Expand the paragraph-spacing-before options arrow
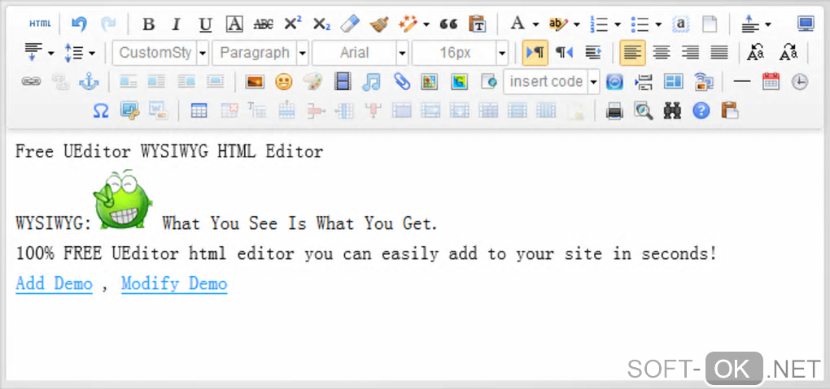This screenshot has height=389, width=830. coord(768,24)
